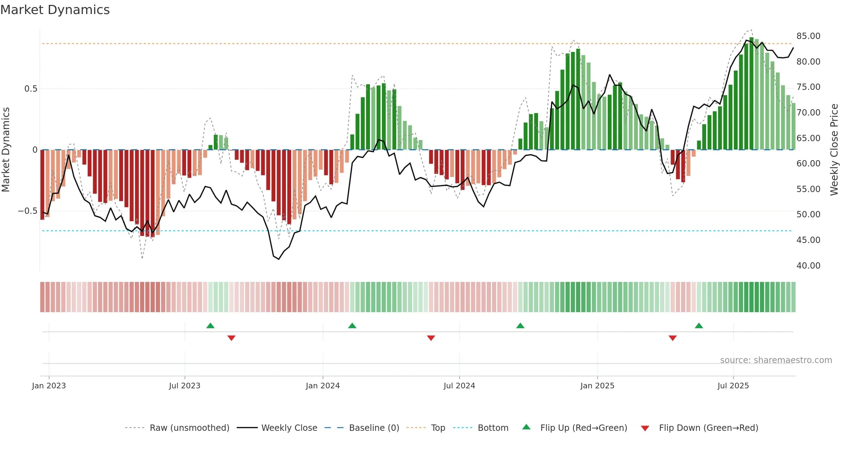This screenshot has width=844, height=474.
Task: Click the orange dotted Top legend line sample
Action: click(416, 428)
